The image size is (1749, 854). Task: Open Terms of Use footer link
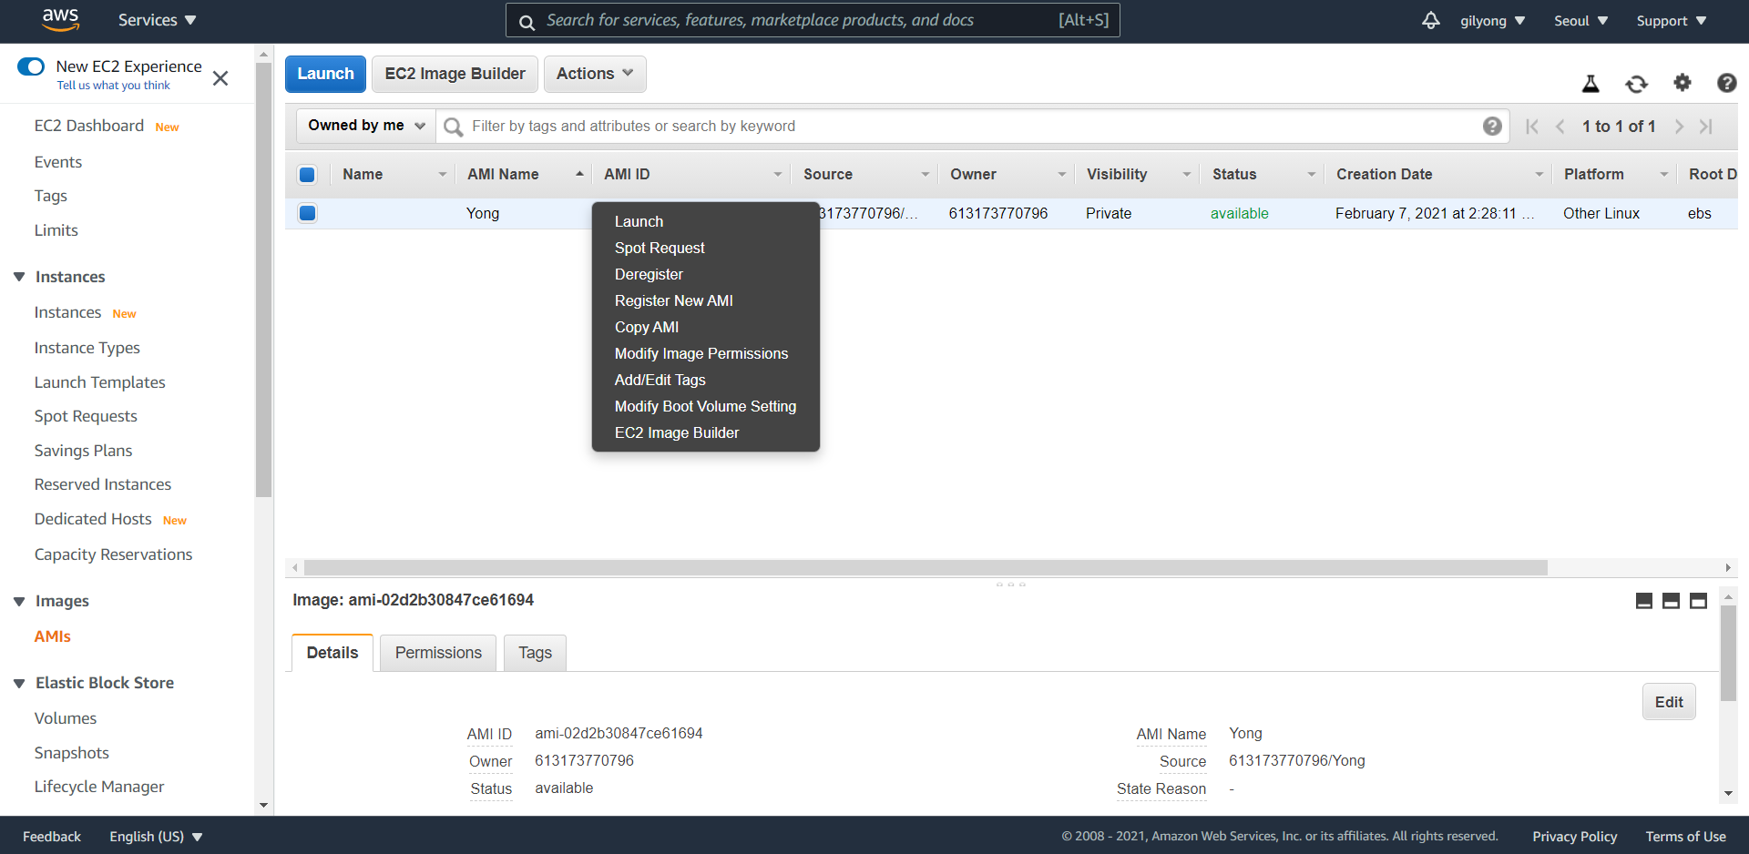click(x=1685, y=837)
